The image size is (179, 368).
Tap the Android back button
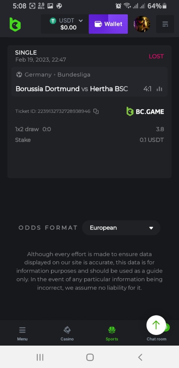[x=140, y=357]
